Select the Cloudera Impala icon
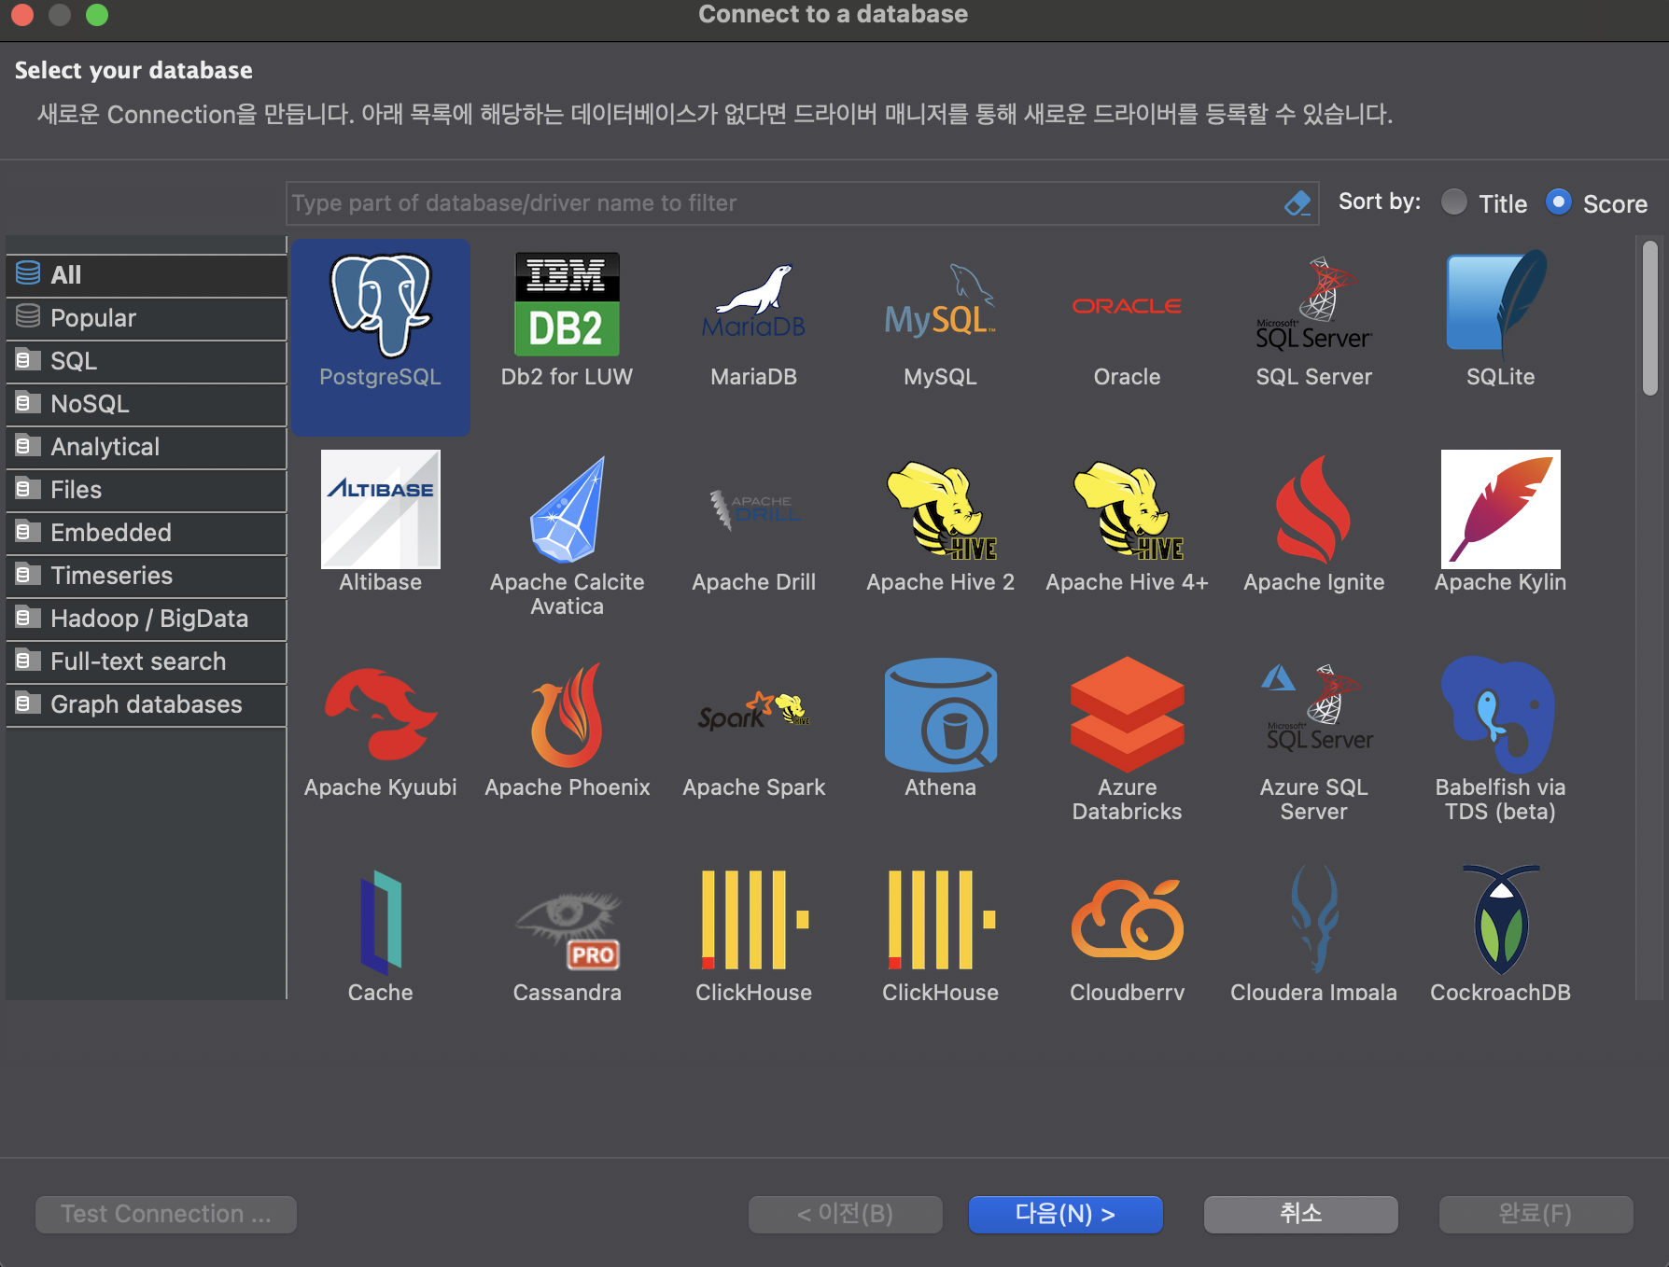1669x1267 pixels. tap(1313, 920)
